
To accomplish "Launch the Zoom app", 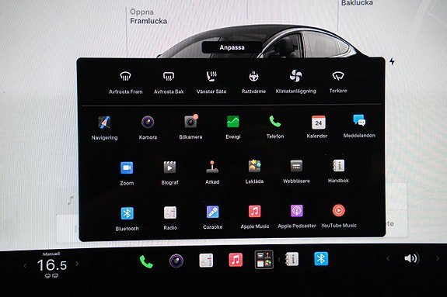I will (127, 173).
